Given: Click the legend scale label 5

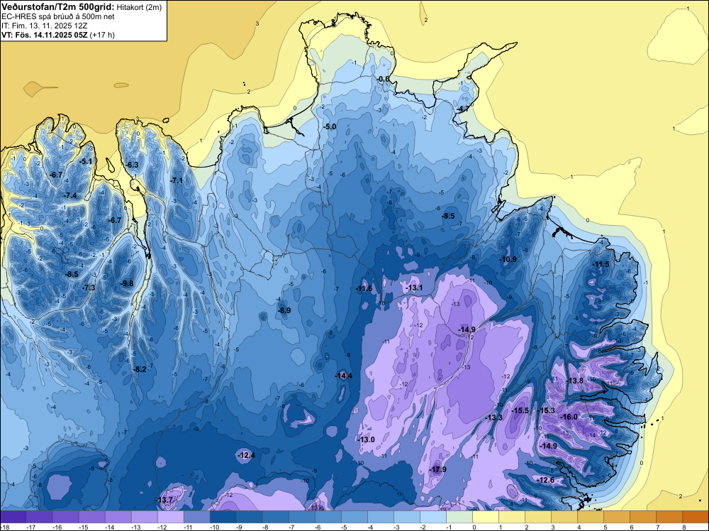Looking at the screenshot, I should pyautogui.click(x=605, y=527).
